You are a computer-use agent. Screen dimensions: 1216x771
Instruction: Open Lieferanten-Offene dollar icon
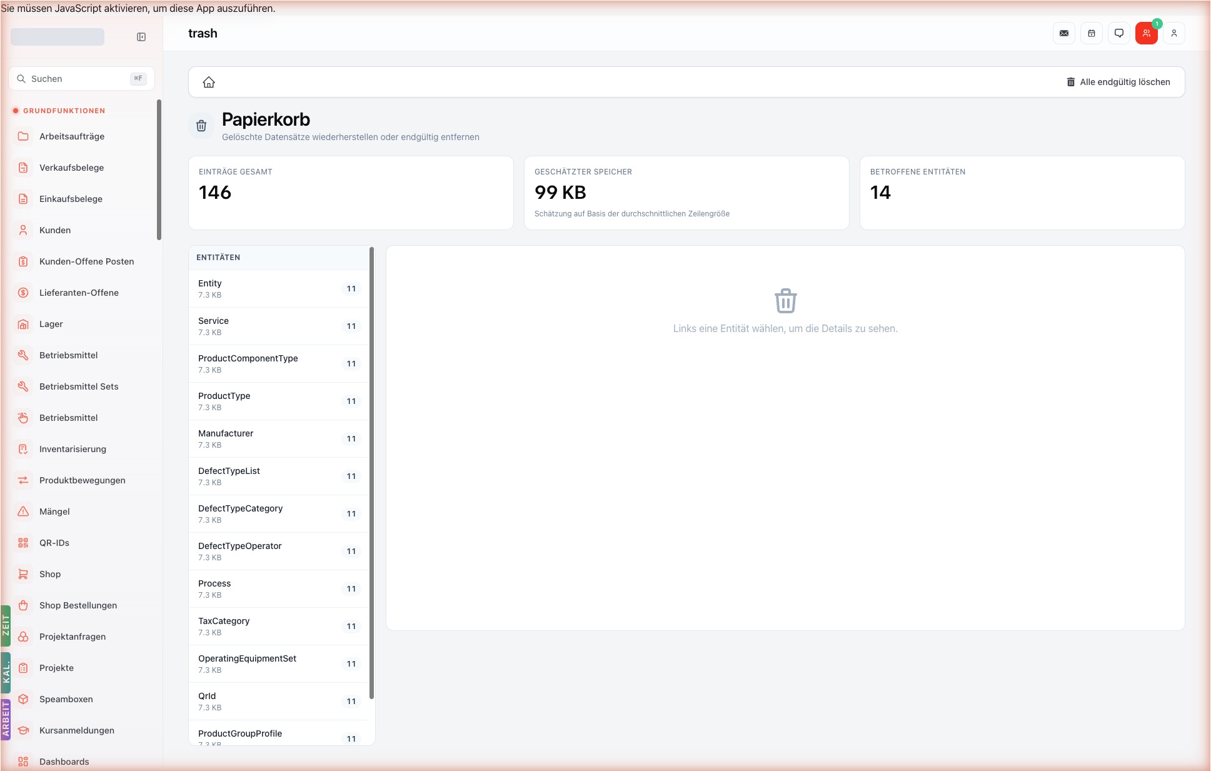23,293
